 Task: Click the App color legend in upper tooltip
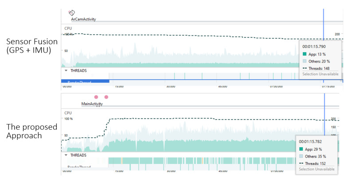coord(305,54)
